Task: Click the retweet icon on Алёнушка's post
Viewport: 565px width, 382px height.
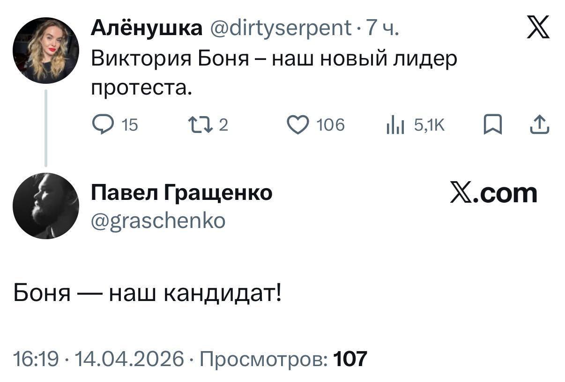Action: pyautogui.click(x=193, y=125)
